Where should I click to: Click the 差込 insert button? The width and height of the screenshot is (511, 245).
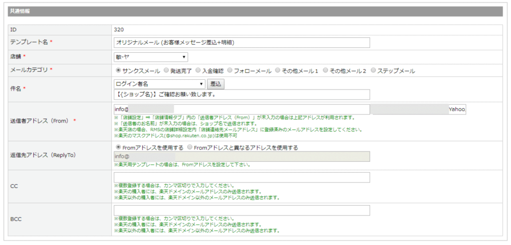216,84
